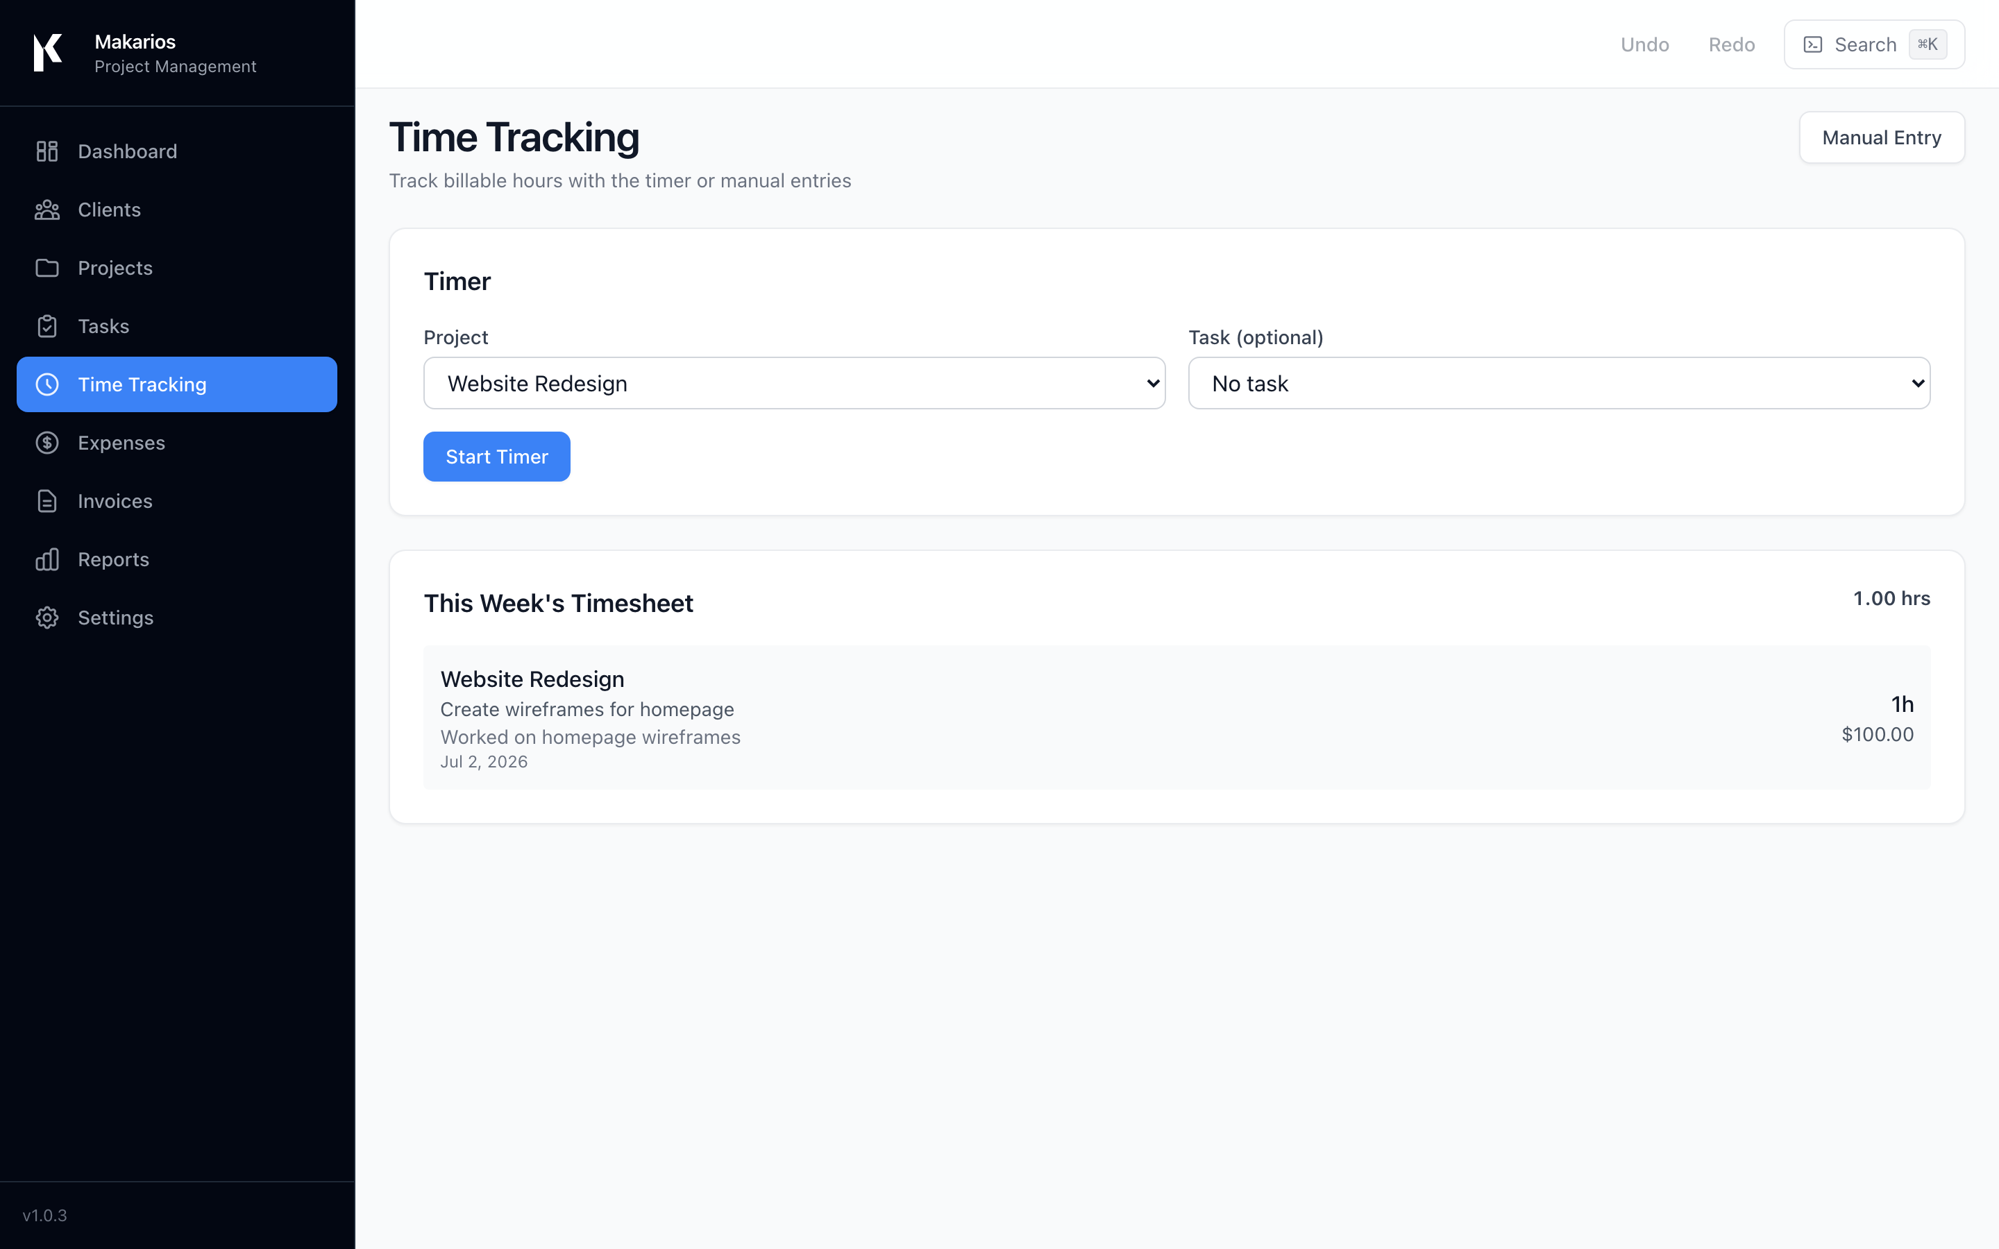Click the Makarios app name
Screen dimensions: 1999x1249
click(135, 42)
